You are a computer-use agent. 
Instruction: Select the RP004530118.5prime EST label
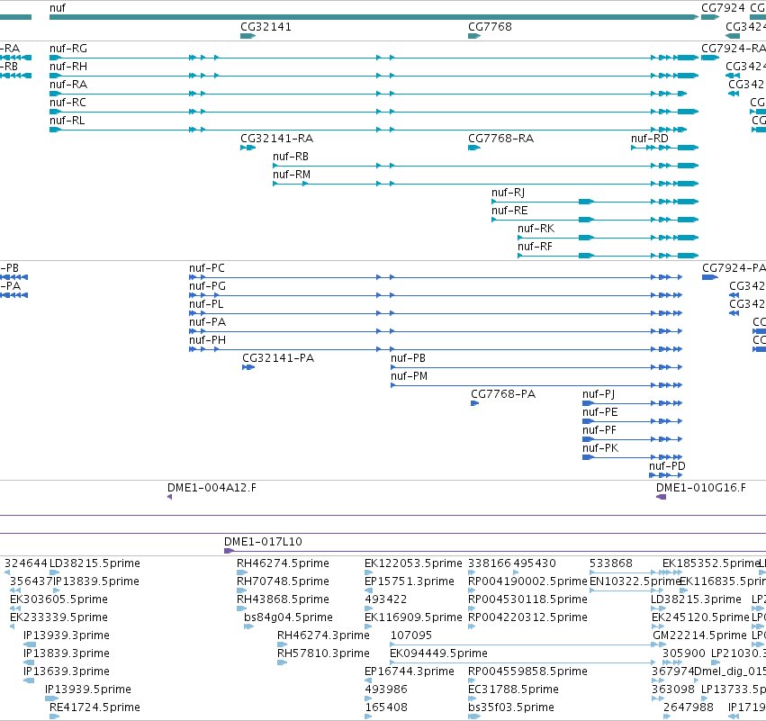[527, 599]
